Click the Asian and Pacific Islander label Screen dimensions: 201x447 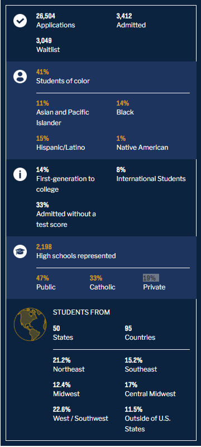pyautogui.click(x=63, y=117)
